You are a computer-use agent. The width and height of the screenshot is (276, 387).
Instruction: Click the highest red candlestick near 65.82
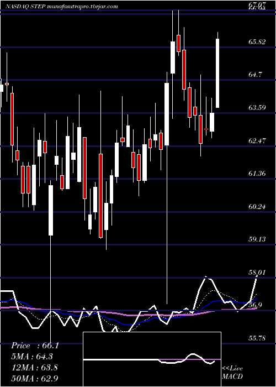(x=178, y=43)
